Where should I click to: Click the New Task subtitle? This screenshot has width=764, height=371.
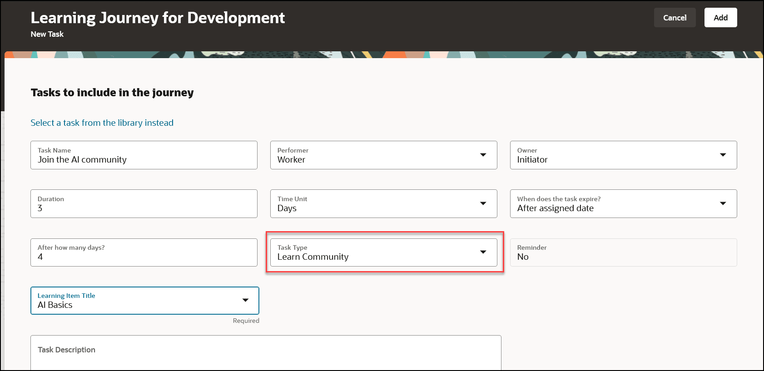[x=47, y=34]
